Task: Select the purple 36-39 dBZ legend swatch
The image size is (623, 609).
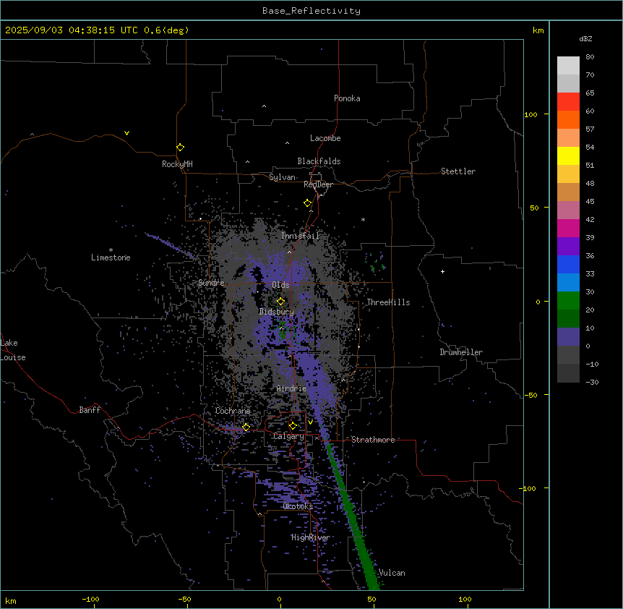Action: [x=568, y=247]
